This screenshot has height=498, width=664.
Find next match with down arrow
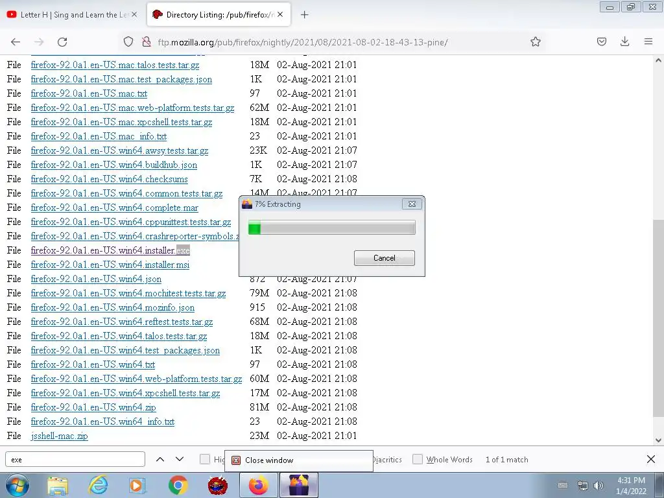coord(180,459)
